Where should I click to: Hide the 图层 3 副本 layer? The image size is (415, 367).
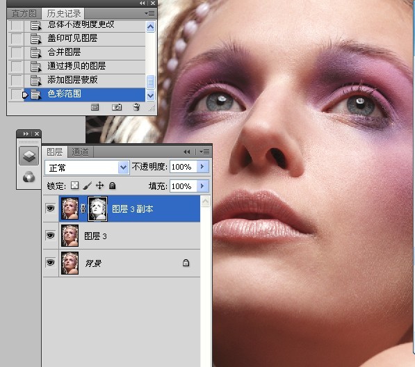(50, 209)
